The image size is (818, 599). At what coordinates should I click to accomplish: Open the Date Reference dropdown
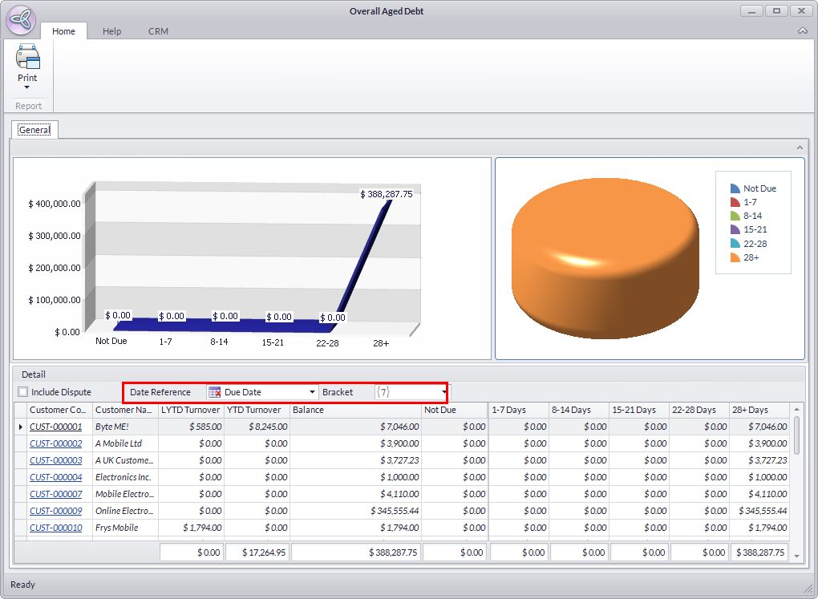(x=312, y=392)
